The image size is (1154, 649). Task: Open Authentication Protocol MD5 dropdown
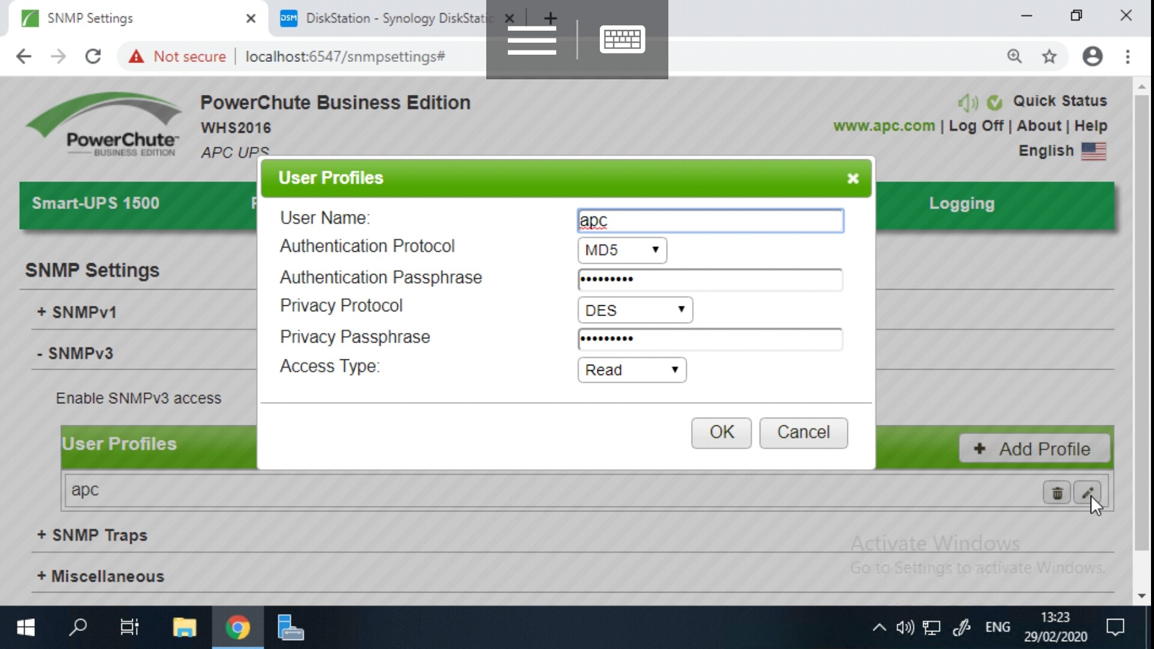click(622, 250)
